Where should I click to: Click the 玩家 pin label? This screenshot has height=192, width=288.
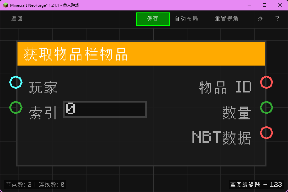coord(43,88)
